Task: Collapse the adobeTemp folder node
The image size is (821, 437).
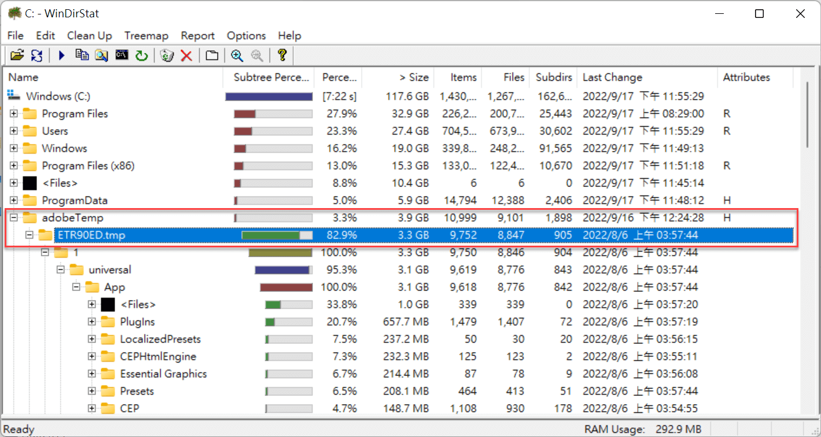Action: [14, 218]
